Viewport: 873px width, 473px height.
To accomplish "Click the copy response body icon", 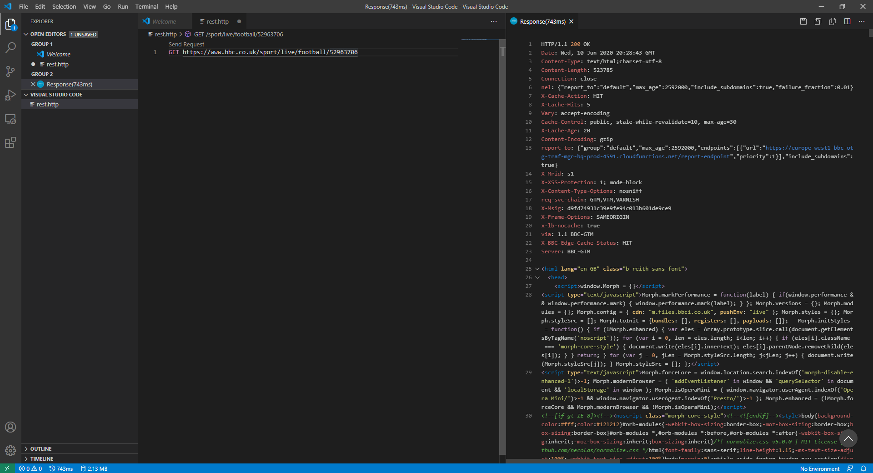I will click(x=833, y=21).
